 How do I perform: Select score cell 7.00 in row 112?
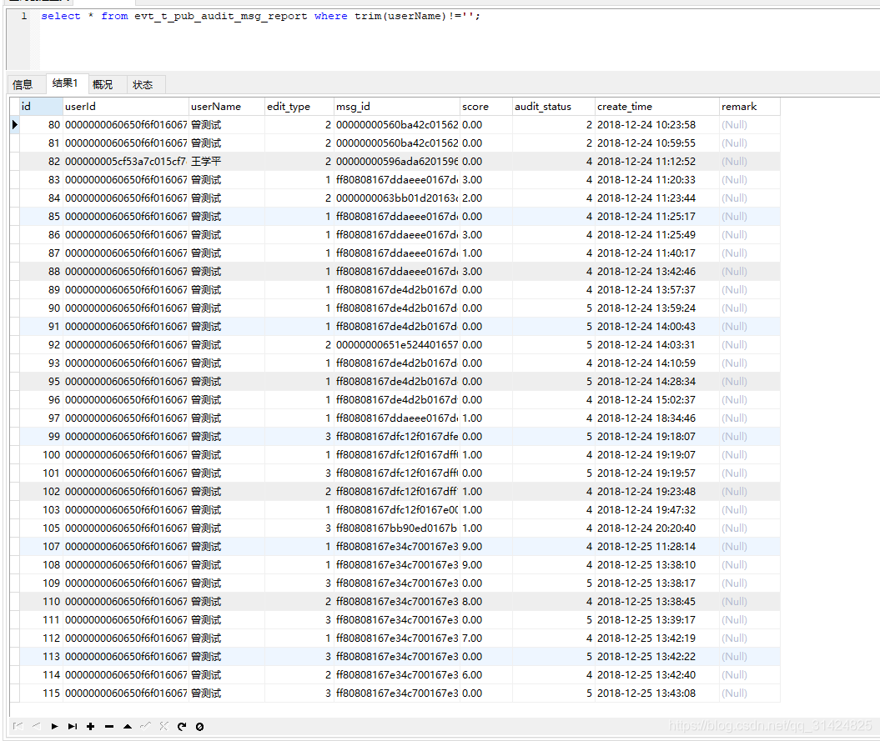tap(486, 638)
